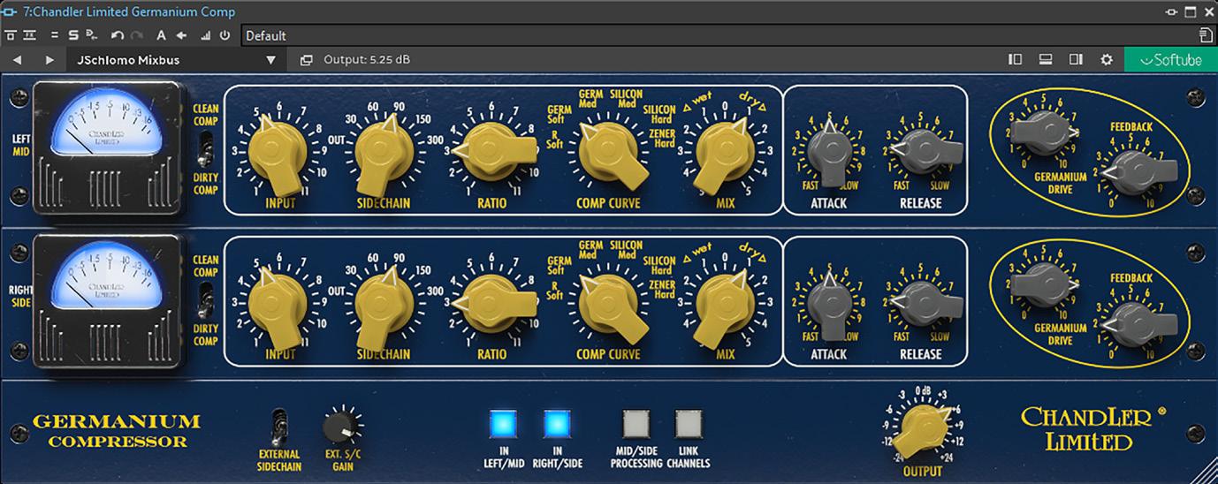Viewport: 1218px width, 484px height.
Task: Click the copy icon left of Output readout
Action: (x=307, y=60)
